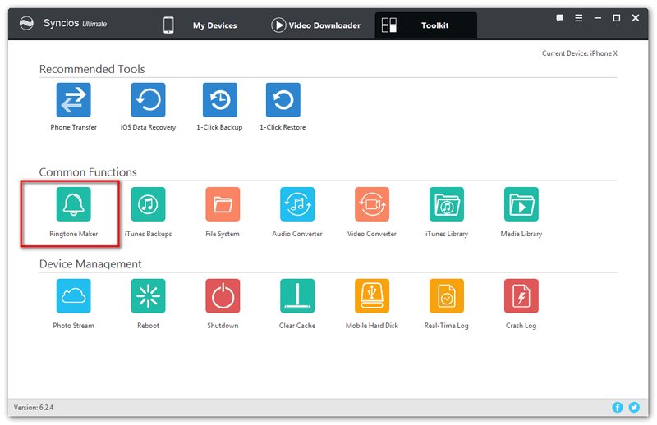657x425 pixels.
Task: Click the Reboot device icon
Action: pos(148,296)
